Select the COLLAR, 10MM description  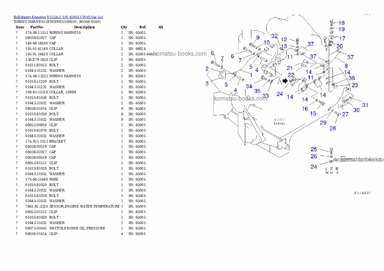point(62,92)
